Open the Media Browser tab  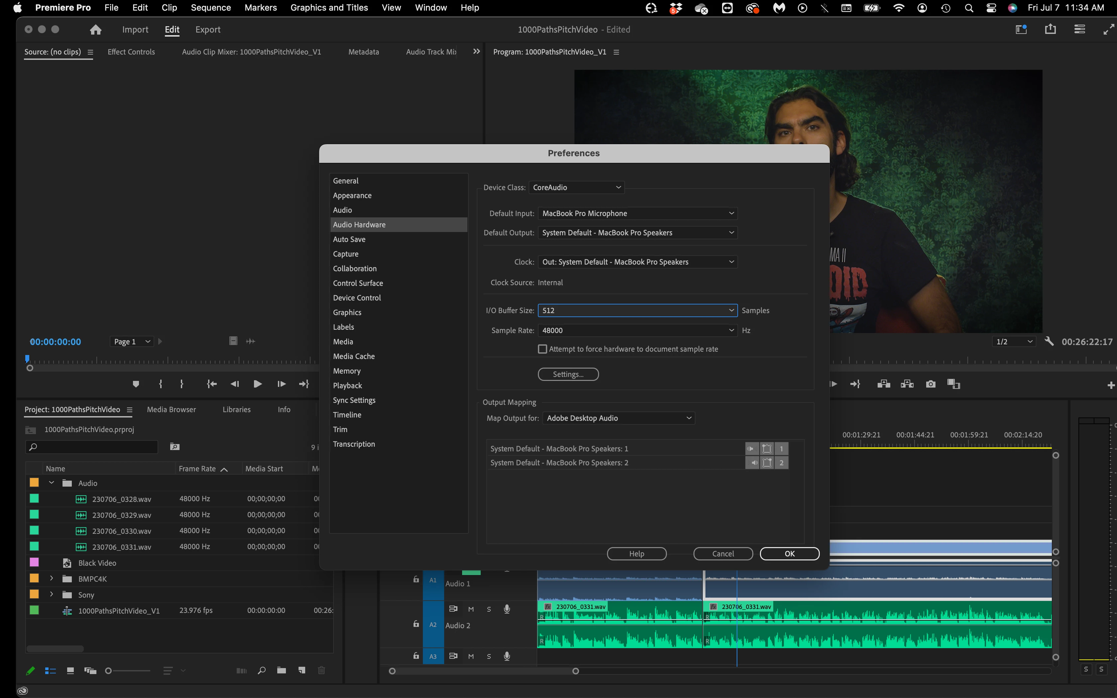pos(171,409)
